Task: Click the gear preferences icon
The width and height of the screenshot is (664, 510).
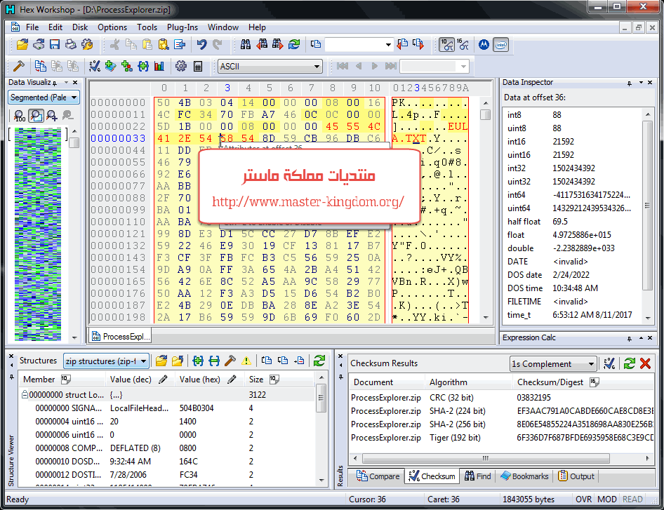Action: click(x=181, y=66)
